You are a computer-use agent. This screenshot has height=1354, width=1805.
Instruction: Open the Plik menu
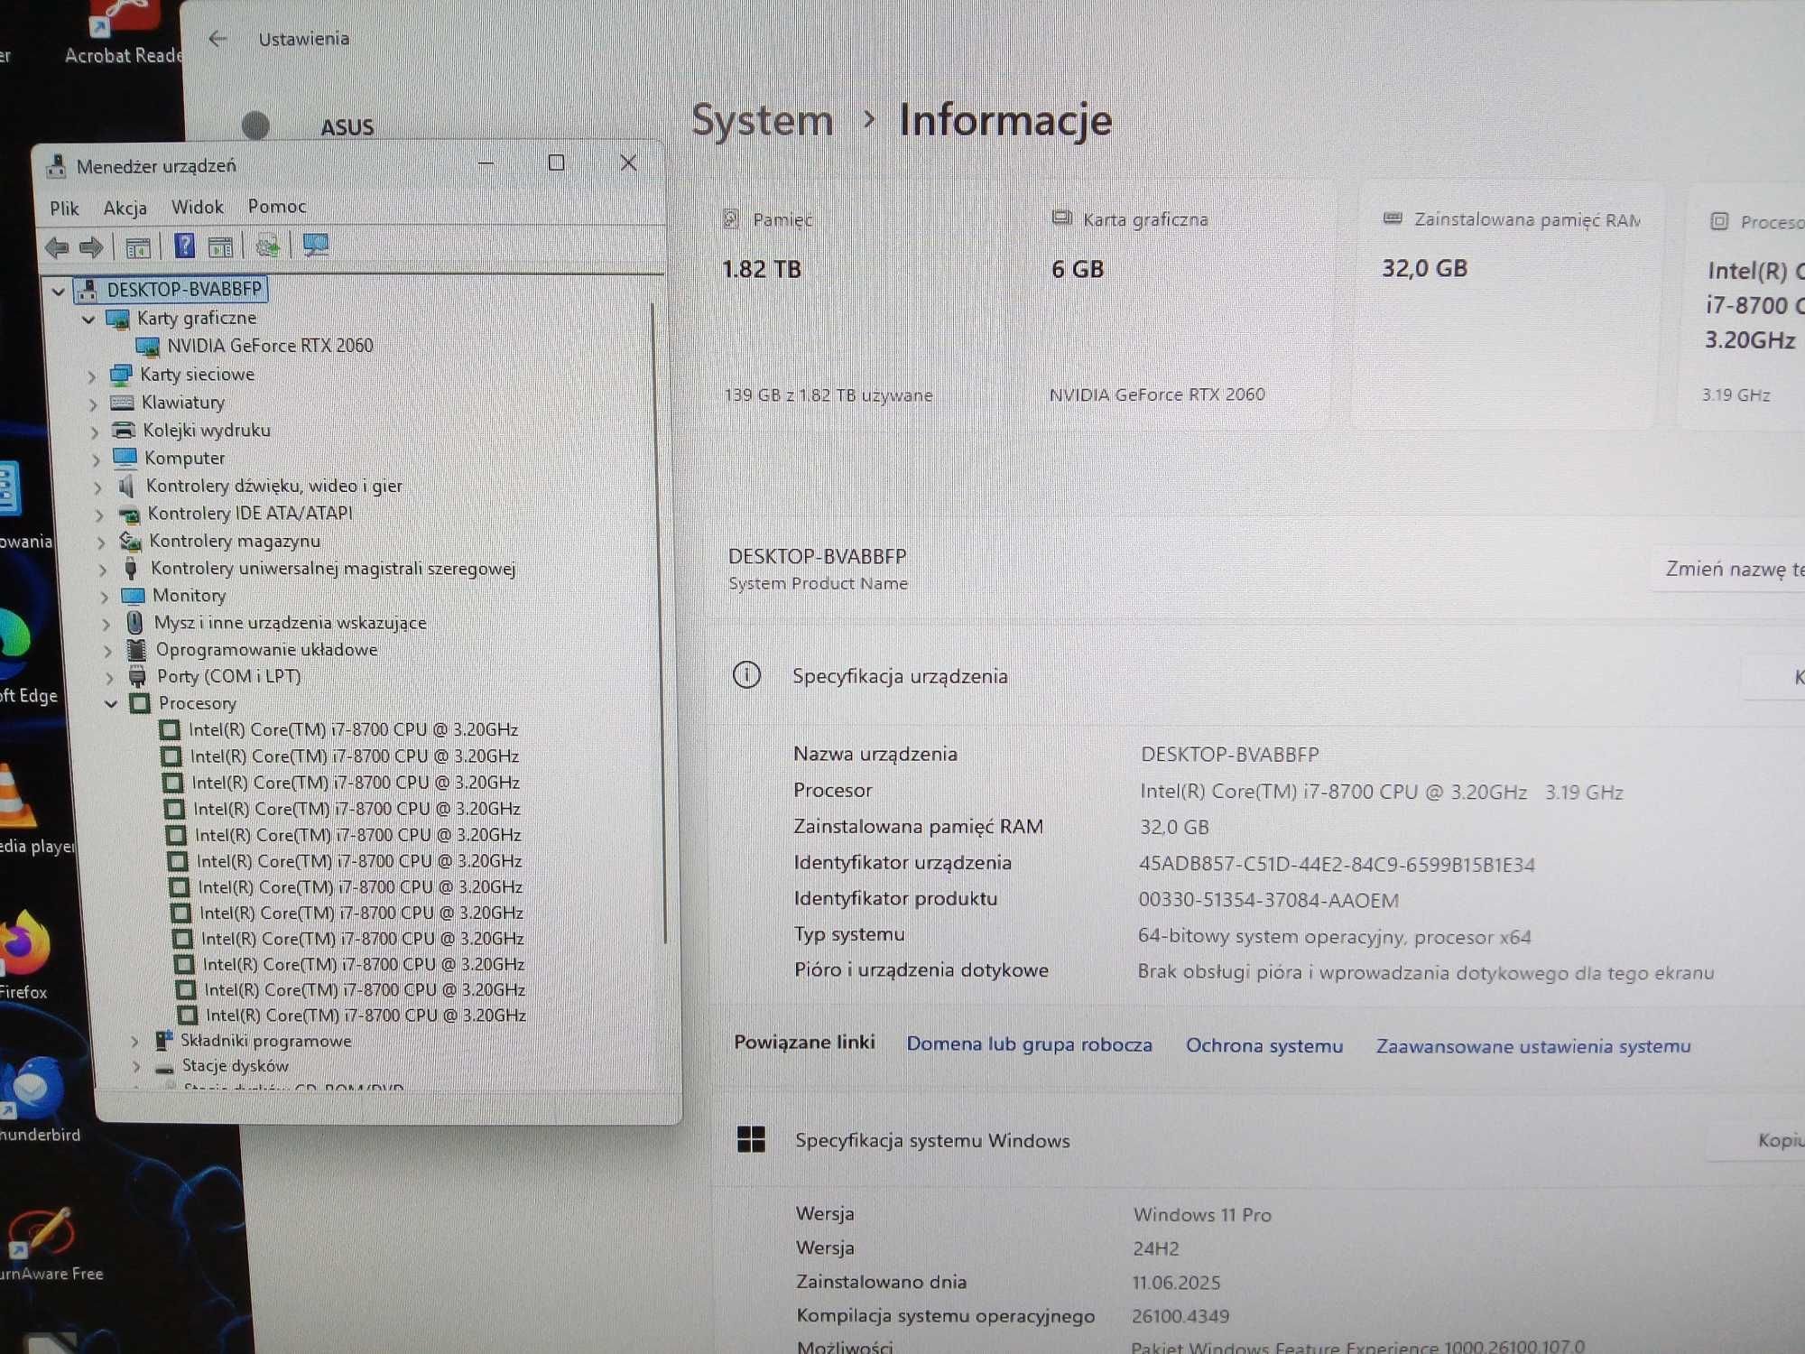point(64,209)
